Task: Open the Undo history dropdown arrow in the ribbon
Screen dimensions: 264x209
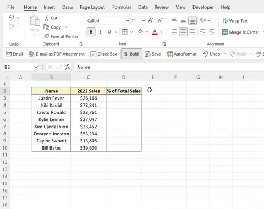Action: pos(18,18)
